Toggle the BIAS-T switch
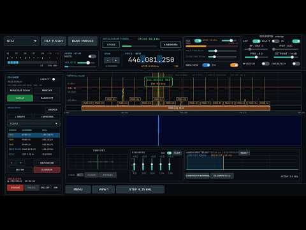The height and width of the screenshot is (230, 306). tap(275, 41)
